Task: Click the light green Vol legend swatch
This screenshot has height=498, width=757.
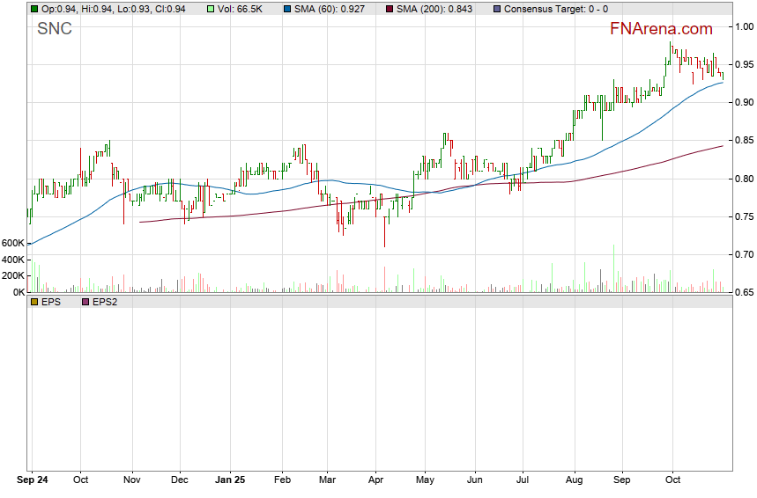Action: [x=209, y=8]
